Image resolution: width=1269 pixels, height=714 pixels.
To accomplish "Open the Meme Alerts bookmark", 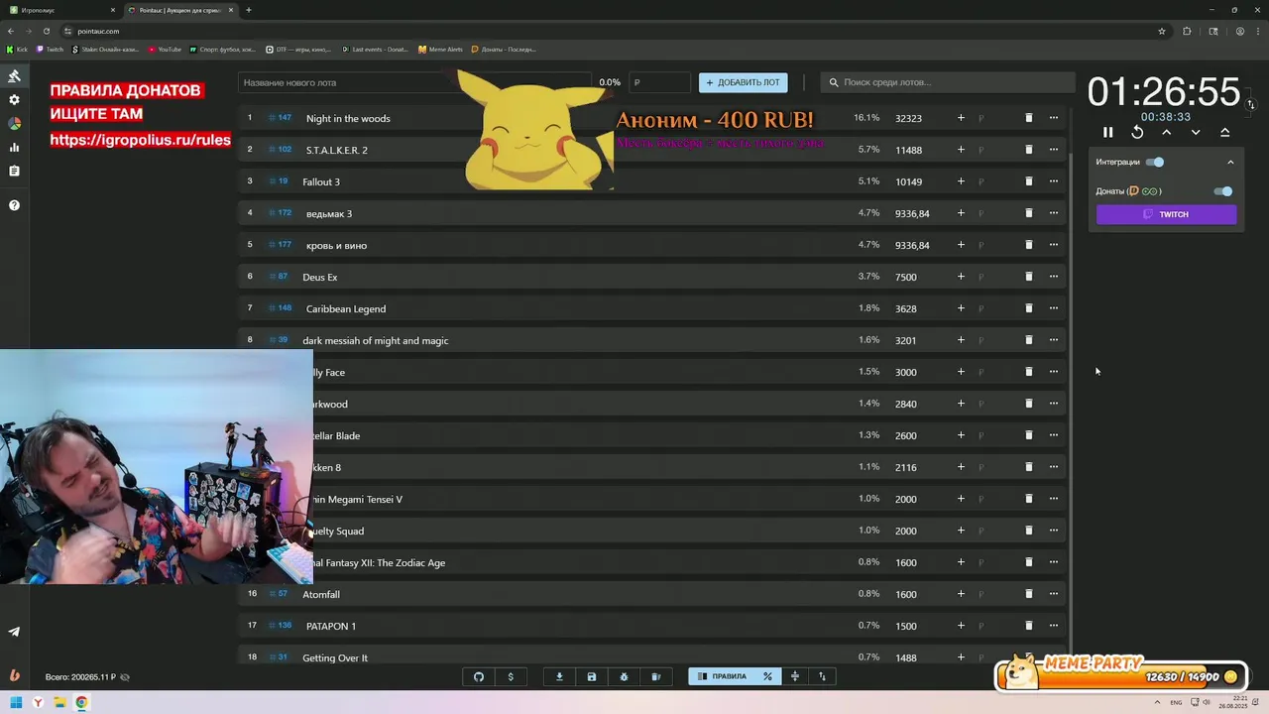I will (x=440, y=49).
